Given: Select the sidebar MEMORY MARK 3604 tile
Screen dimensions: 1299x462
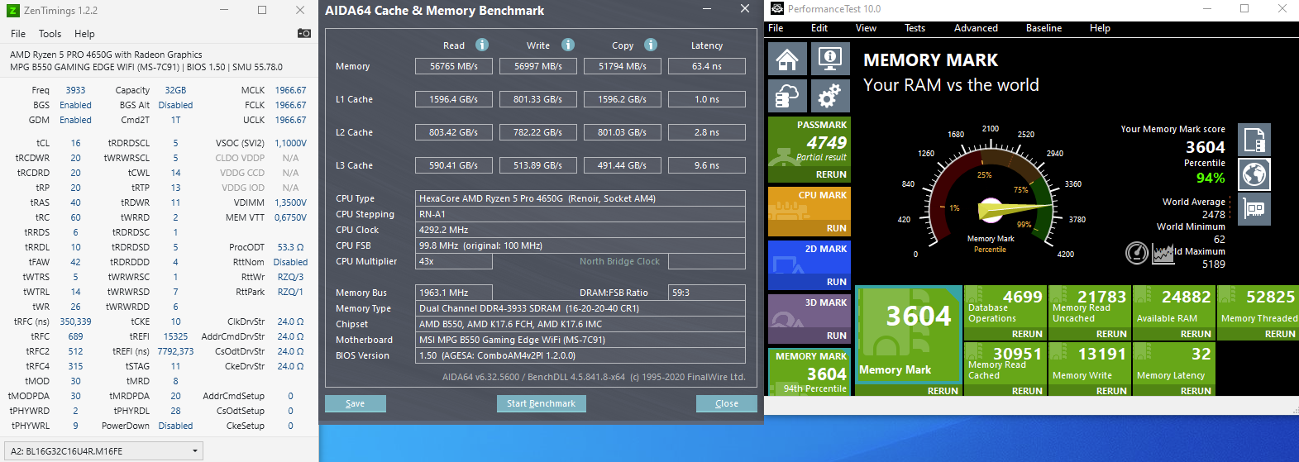Looking at the screenshot, I should [x=809, y=371].
